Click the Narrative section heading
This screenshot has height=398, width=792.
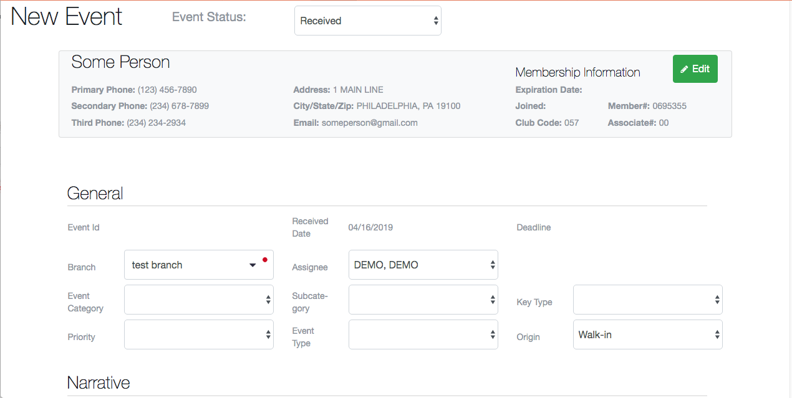pyautogui.click(x=99, y=382)
